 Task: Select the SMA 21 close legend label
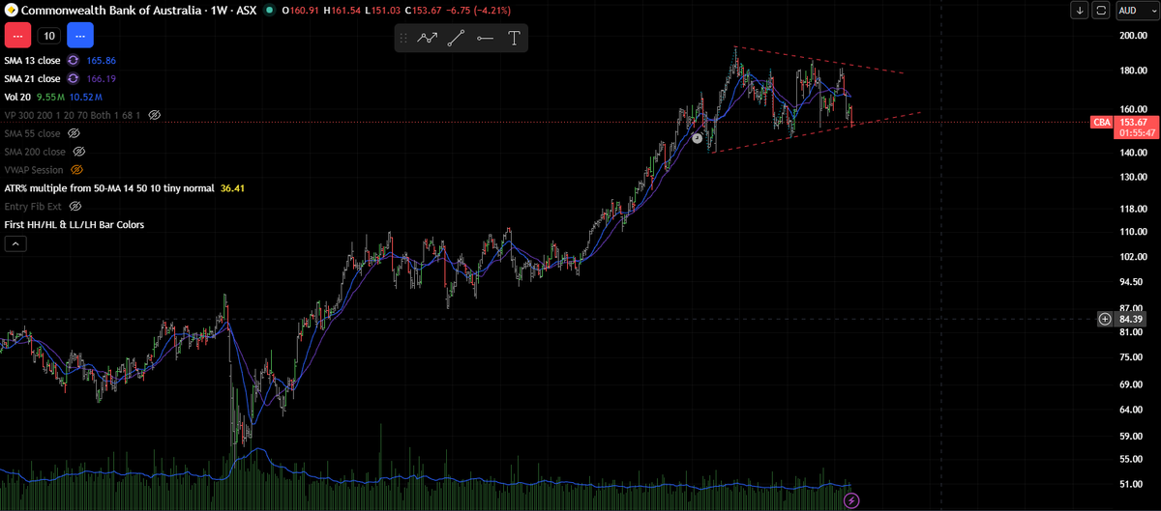click(32, 78)
